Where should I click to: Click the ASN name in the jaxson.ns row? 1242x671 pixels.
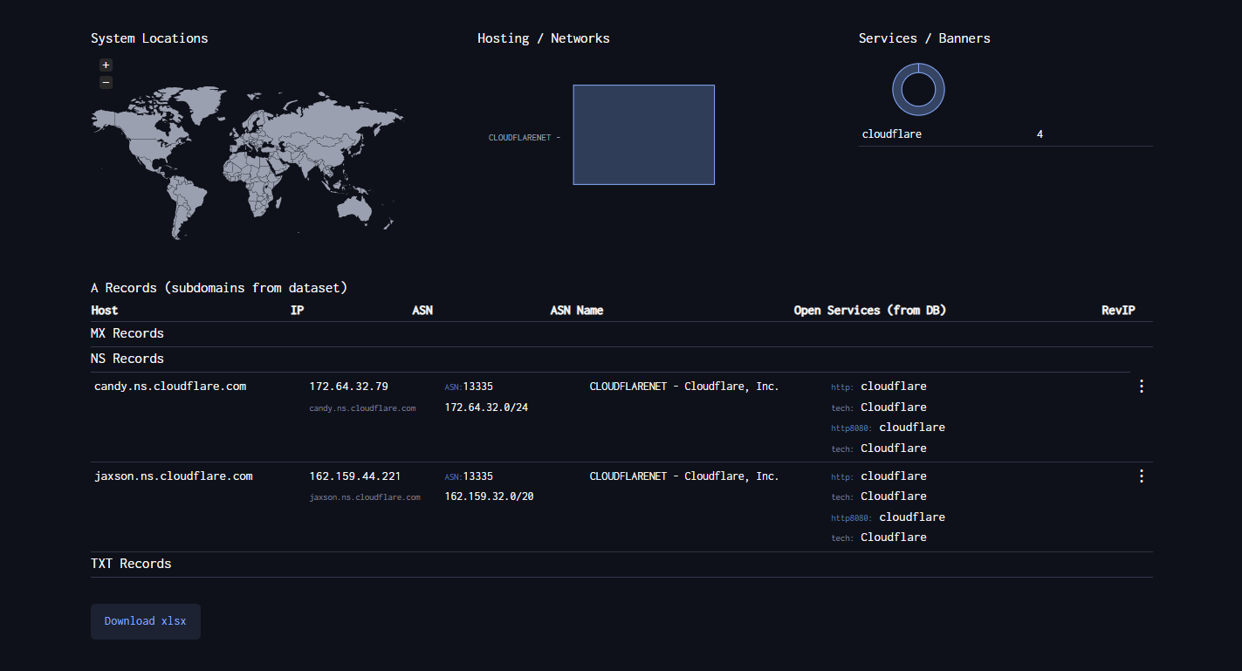point(684,476)
